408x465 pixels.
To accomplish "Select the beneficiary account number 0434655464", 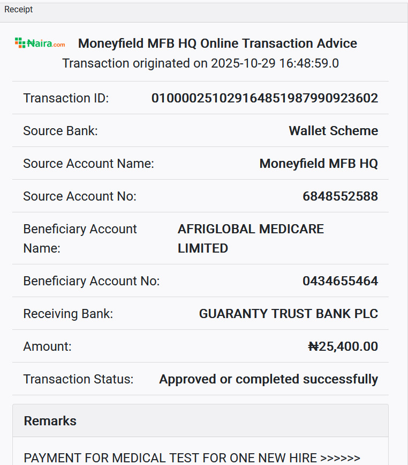I will (340, 281).
